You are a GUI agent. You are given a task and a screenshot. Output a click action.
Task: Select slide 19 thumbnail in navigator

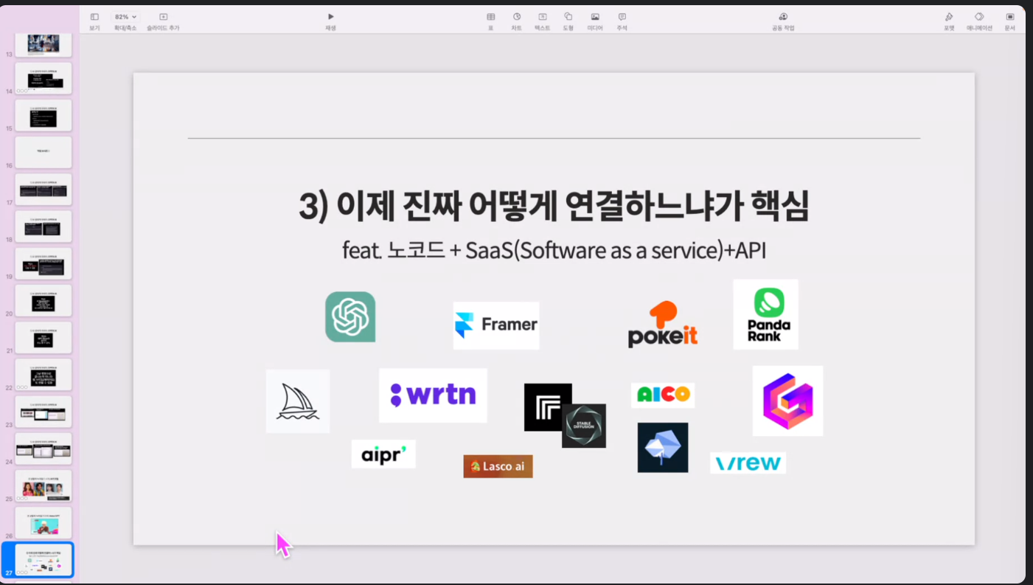44,263
